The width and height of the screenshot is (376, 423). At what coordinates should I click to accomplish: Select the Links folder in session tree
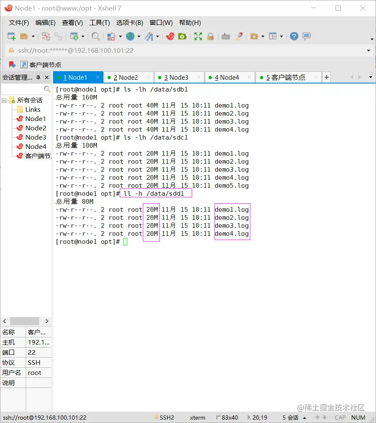pos(32,110)
